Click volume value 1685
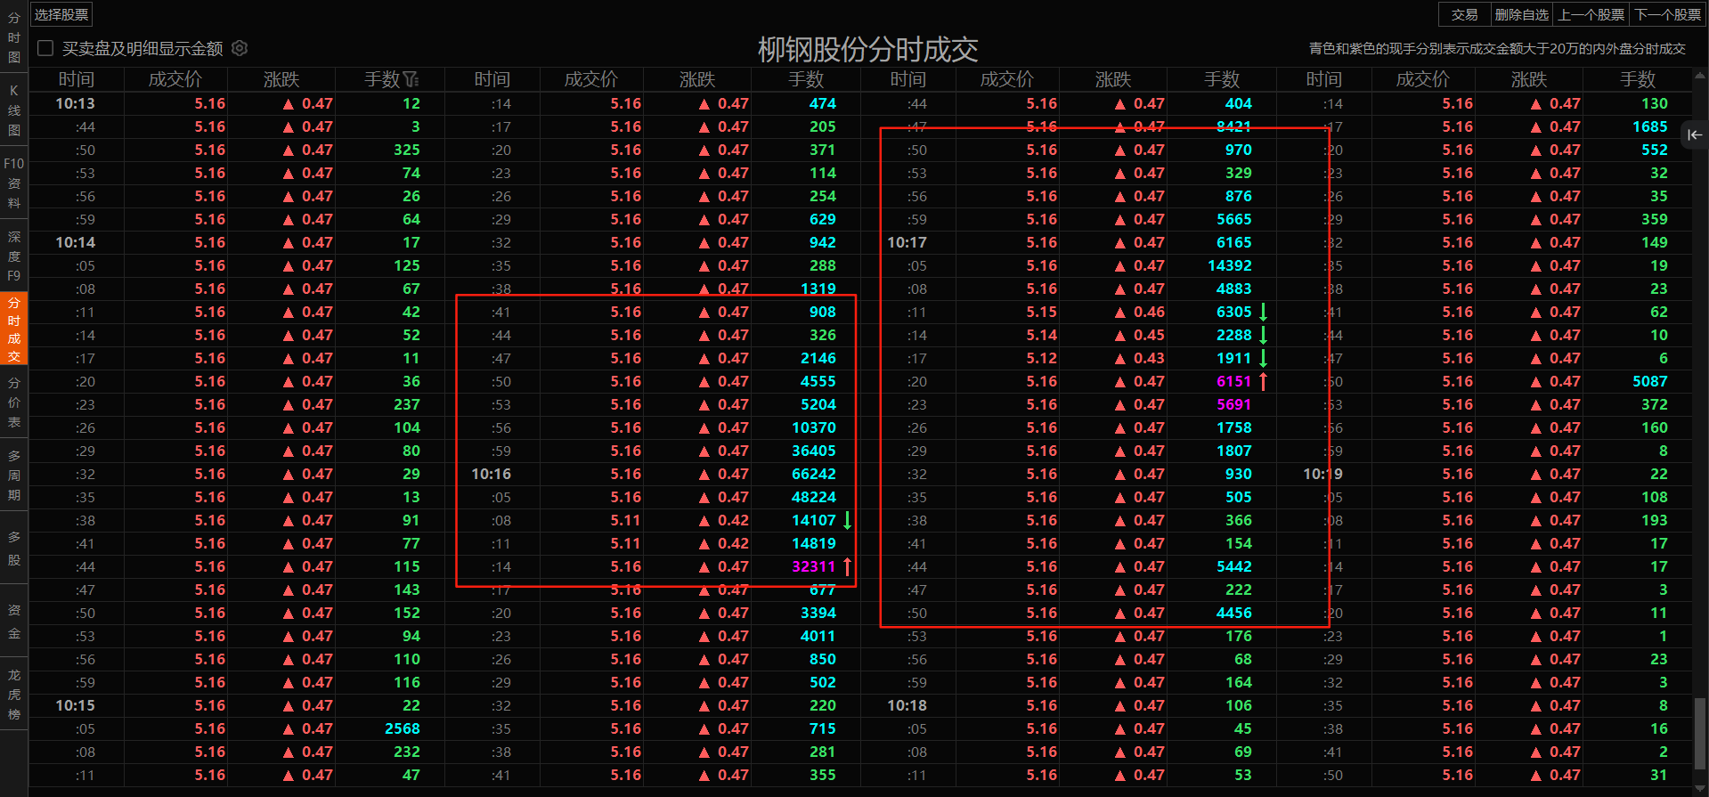Viewport: 1709px width, 797px height. (1649, 126)
